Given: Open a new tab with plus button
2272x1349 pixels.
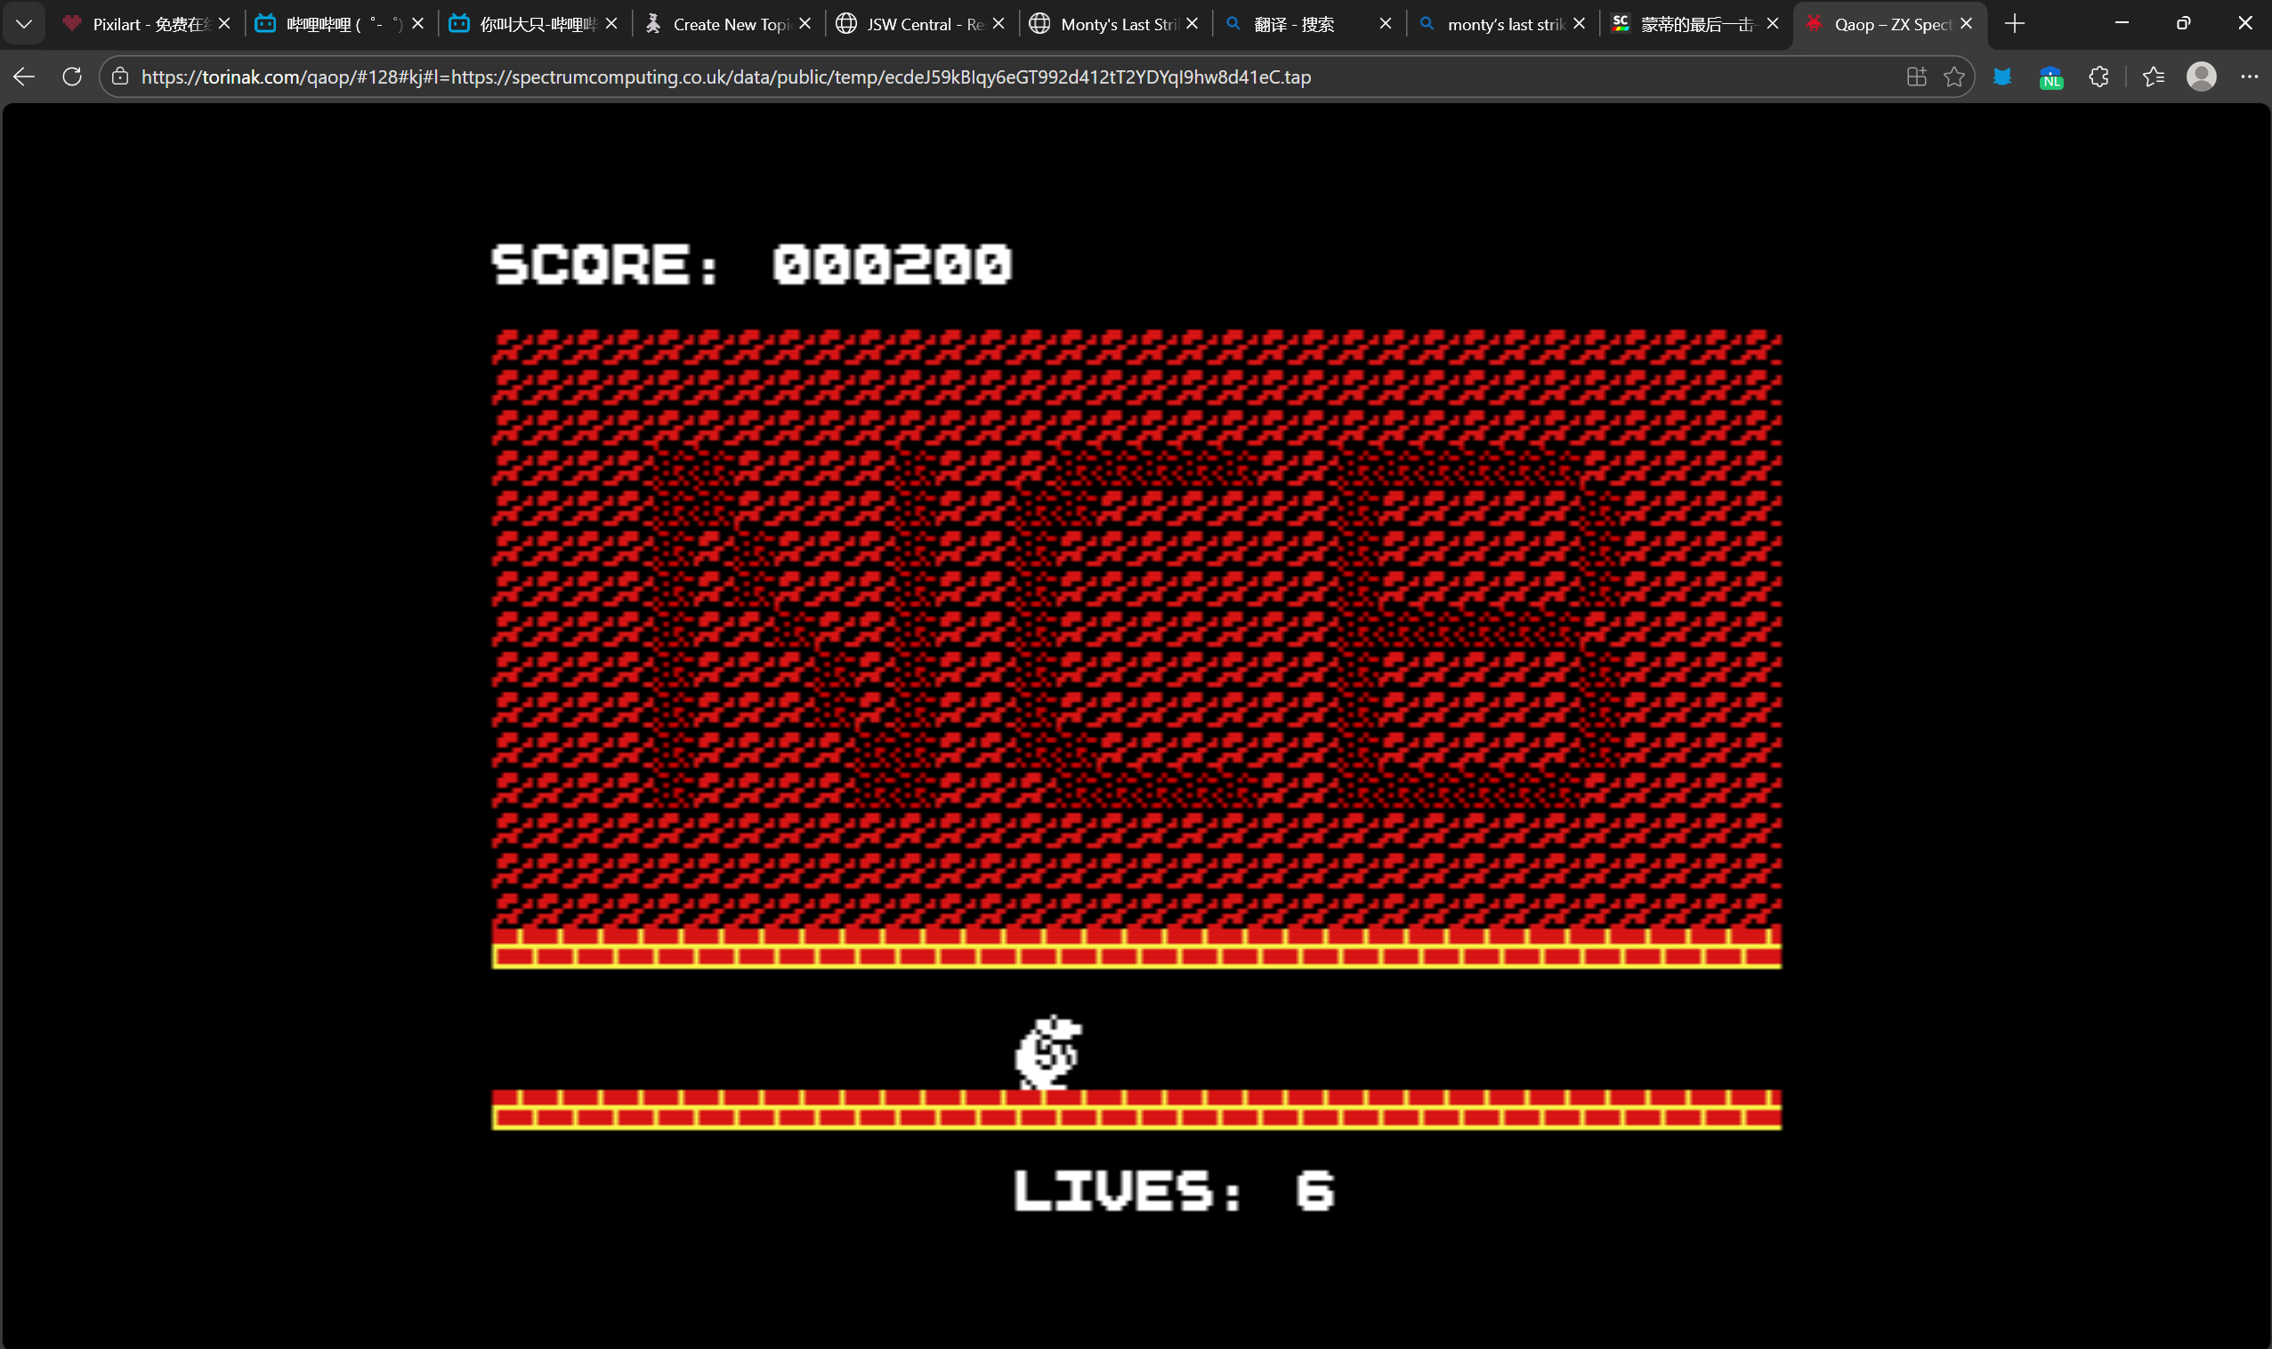Looking at the screenshot, I should [x=2015, y=24].
